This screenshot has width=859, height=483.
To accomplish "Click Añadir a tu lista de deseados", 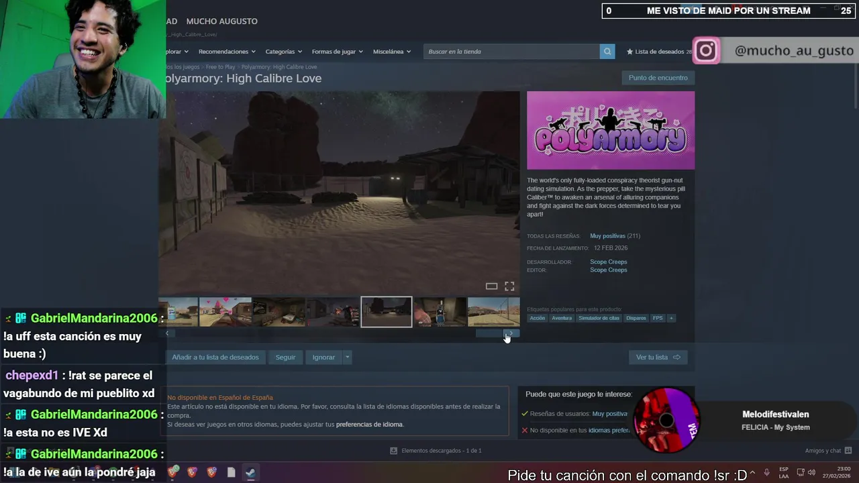I will (x=215, y=358).
